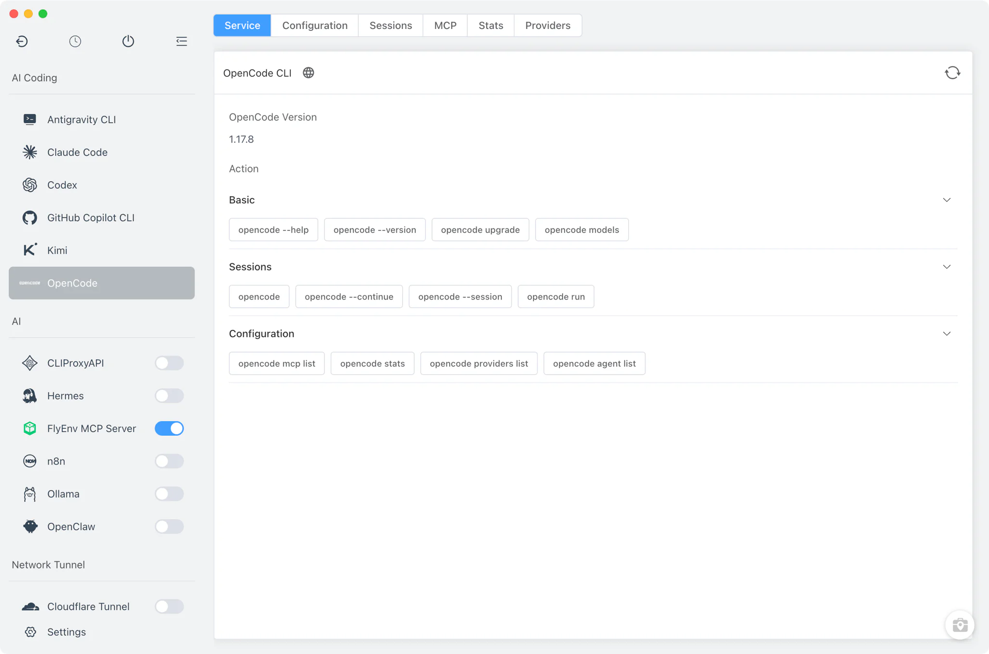The image size is (989, 654).
Task: Open the globe icon next to OpenCode CLI
Action: (309, 73)
